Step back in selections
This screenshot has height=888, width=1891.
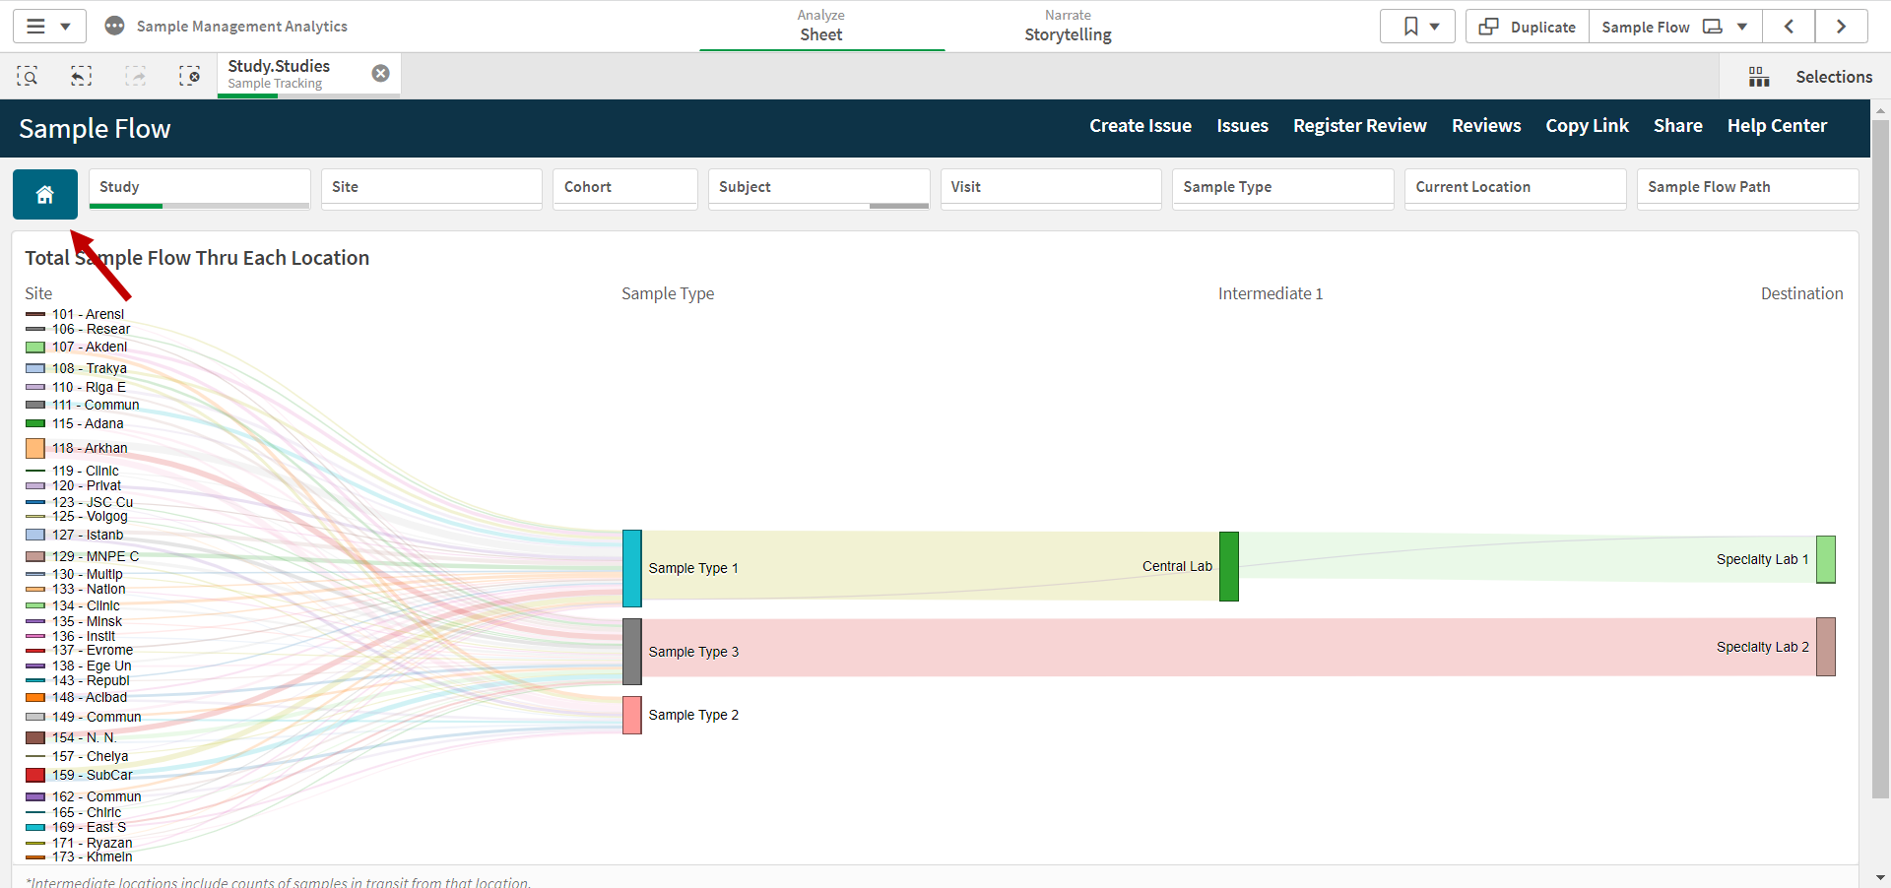click(x=82, y=76)
